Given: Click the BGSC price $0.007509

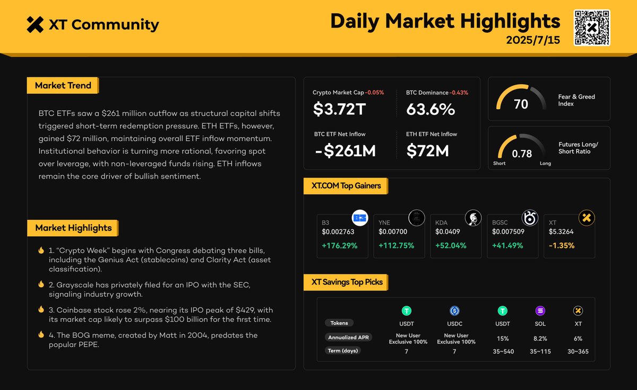Looking at the screenshot, I should click(509, 232).
